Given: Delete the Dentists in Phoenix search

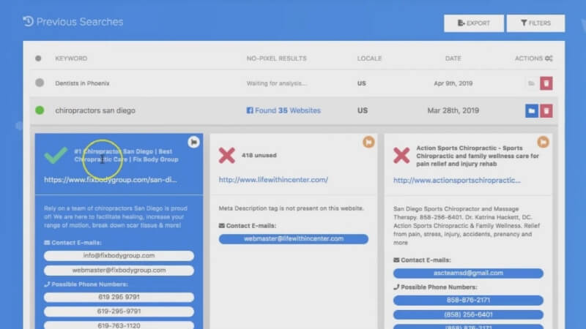Looking at the screenshot, I should tap(546, 83).
